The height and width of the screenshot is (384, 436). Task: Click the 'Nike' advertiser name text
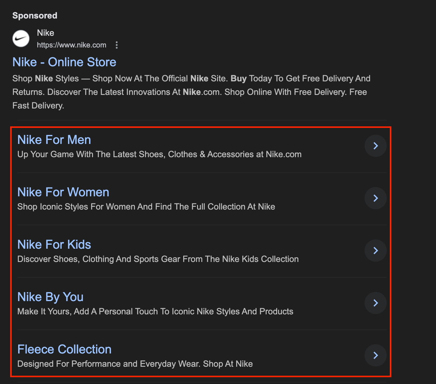pos(46,33)
